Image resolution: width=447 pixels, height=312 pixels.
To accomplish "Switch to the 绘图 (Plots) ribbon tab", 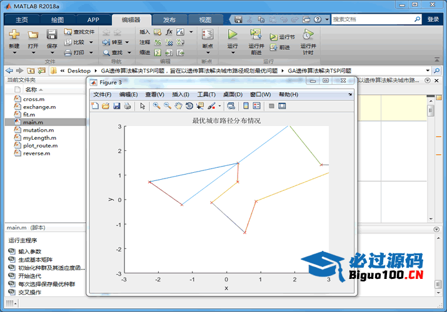I will (57, 19).
